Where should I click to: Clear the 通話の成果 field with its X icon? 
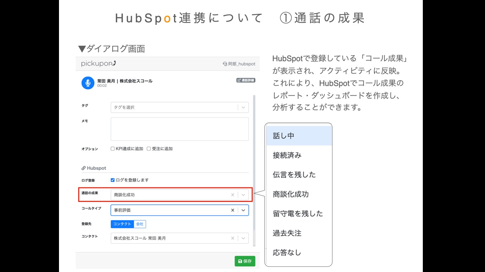pyautogui.click(x=232, y=194)
